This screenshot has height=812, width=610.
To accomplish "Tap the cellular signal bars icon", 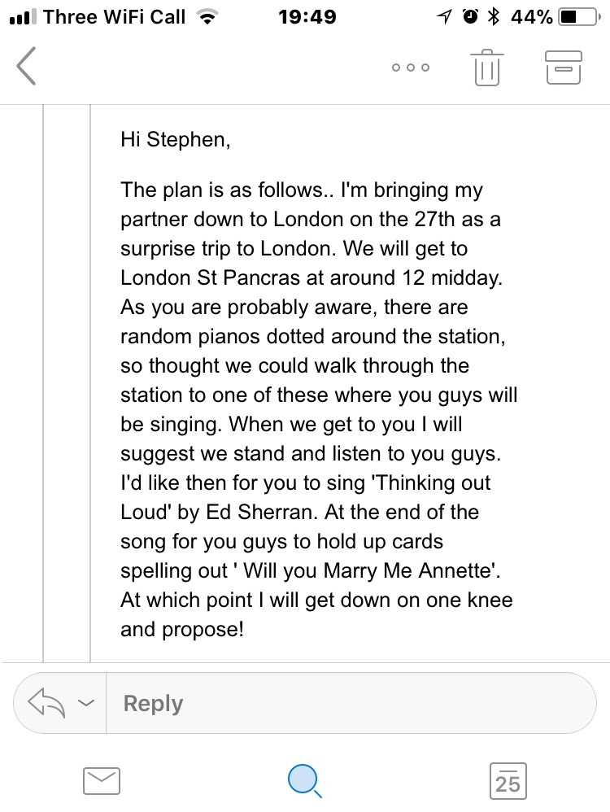I will (x=24, y=17).
